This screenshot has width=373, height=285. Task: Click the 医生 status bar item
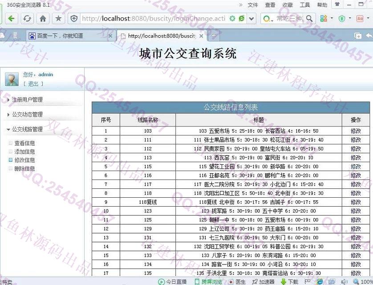pos(237,282)
